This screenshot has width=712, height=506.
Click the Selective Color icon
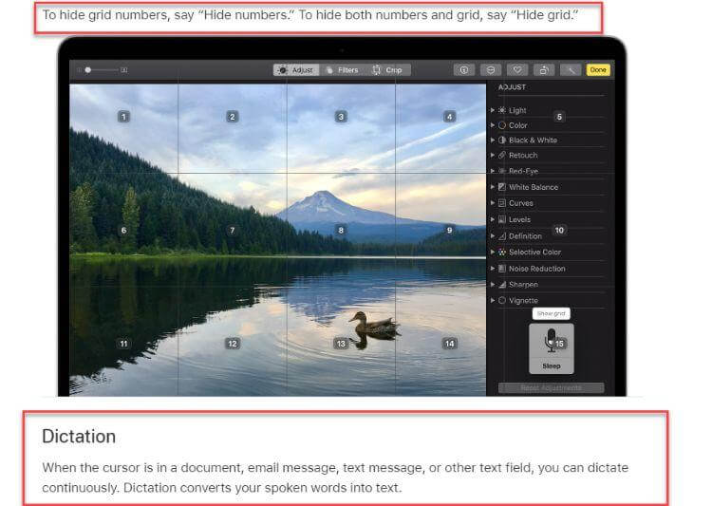(502, 253)
